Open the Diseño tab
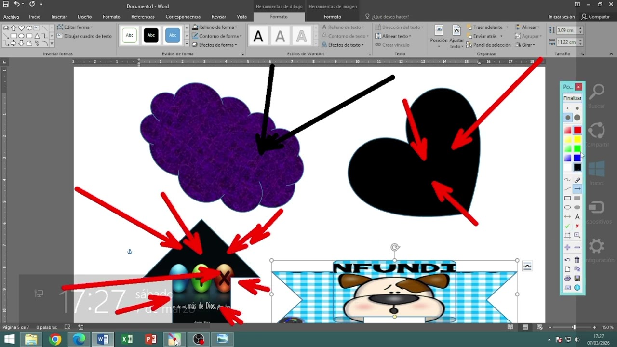Screen dimensions: 617x347 84,17
